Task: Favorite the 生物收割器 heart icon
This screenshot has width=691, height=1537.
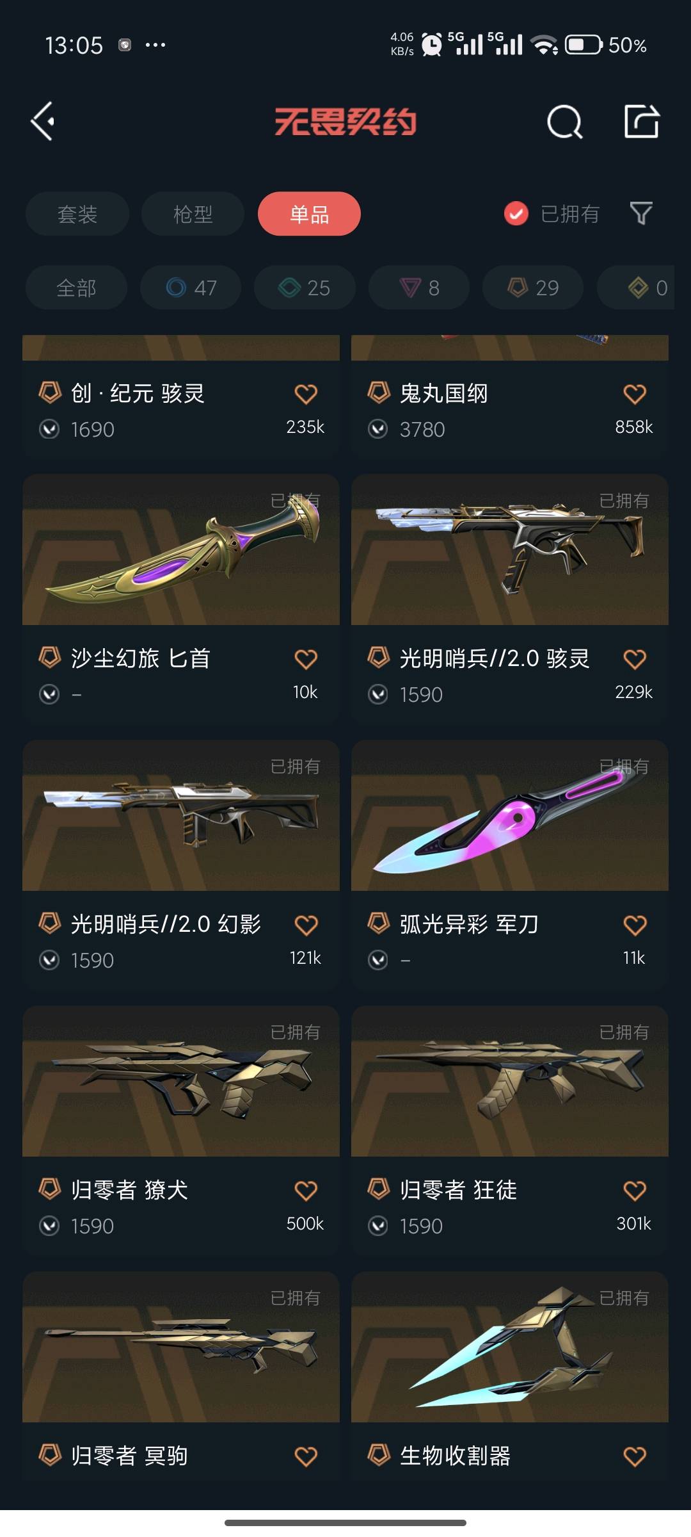Action: (x=635, y=1456)
